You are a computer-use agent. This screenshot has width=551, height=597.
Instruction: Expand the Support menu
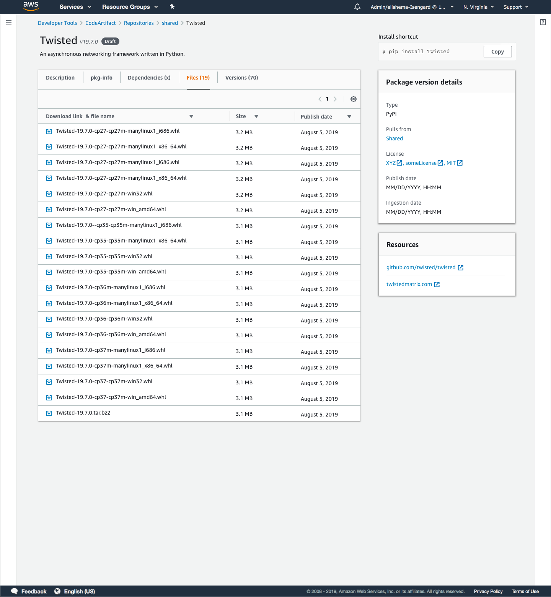[x=516, y=7]
